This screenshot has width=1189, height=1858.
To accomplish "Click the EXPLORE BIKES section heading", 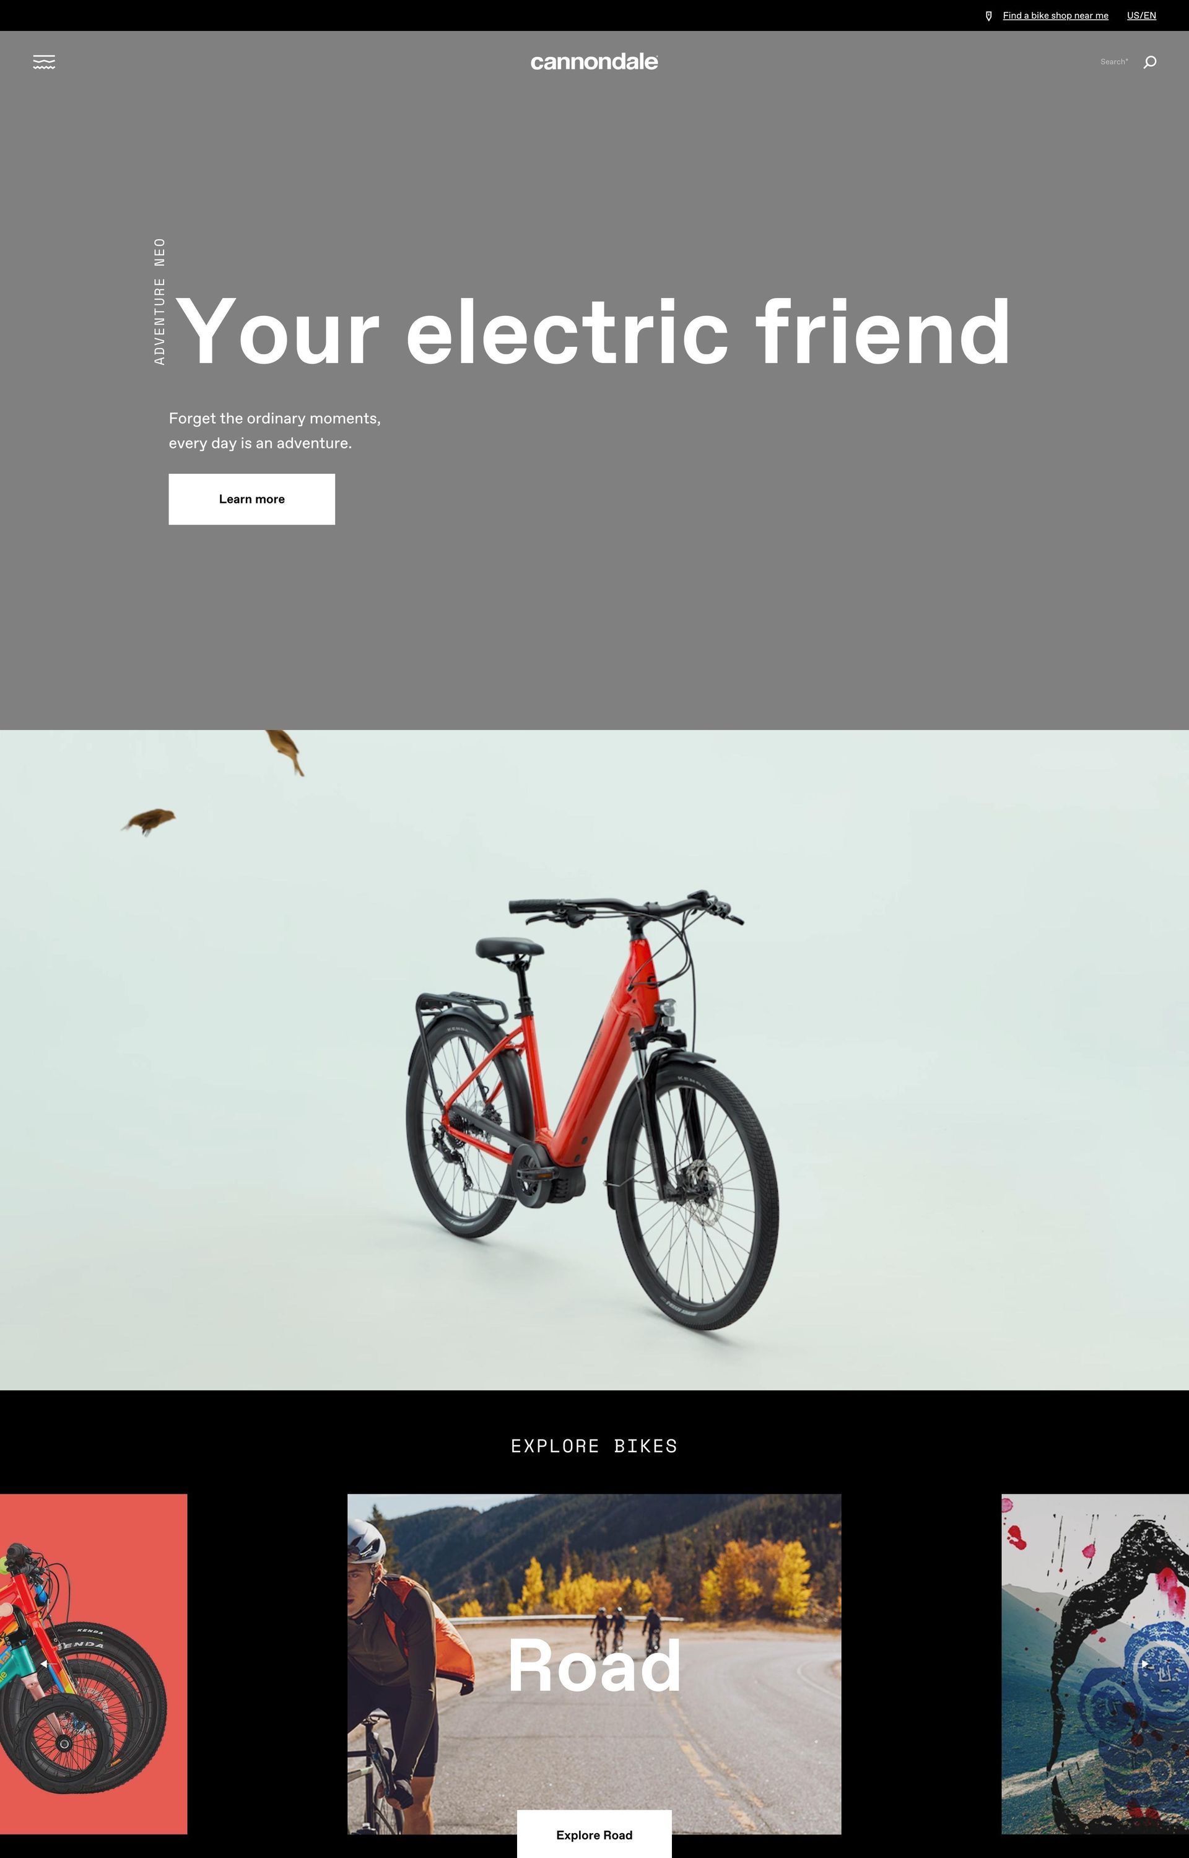I will (594, 1446).
